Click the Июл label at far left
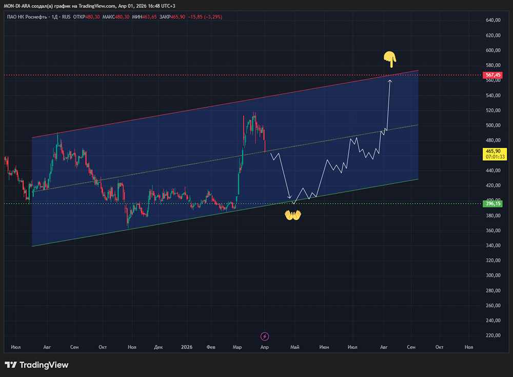 pyautogui.click(x=16, y=347)
